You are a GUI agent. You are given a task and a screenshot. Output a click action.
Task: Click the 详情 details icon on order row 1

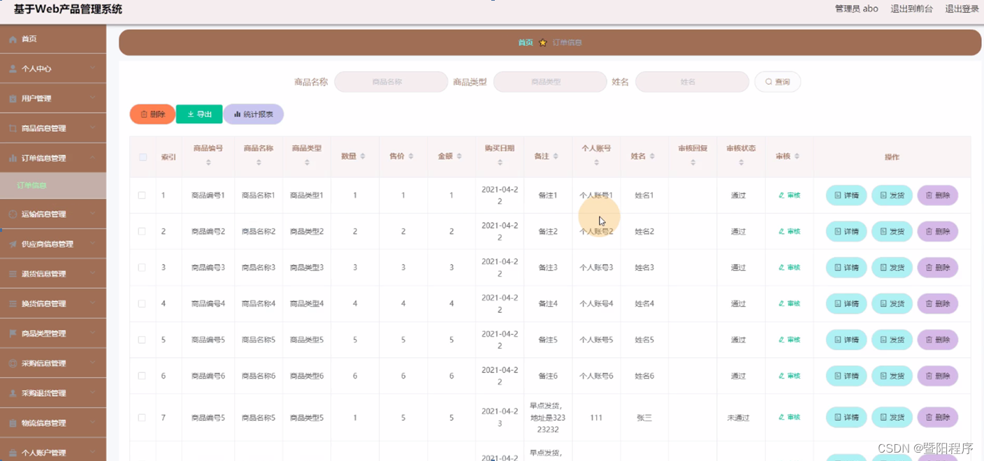pos(846,195)
